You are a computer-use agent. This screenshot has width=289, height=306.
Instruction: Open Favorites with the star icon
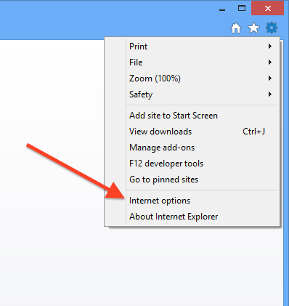253,28
